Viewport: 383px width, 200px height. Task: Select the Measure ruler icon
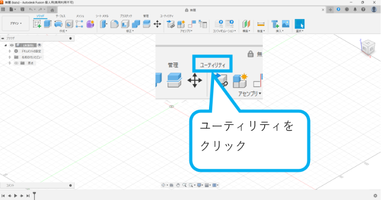pos(261,24)
